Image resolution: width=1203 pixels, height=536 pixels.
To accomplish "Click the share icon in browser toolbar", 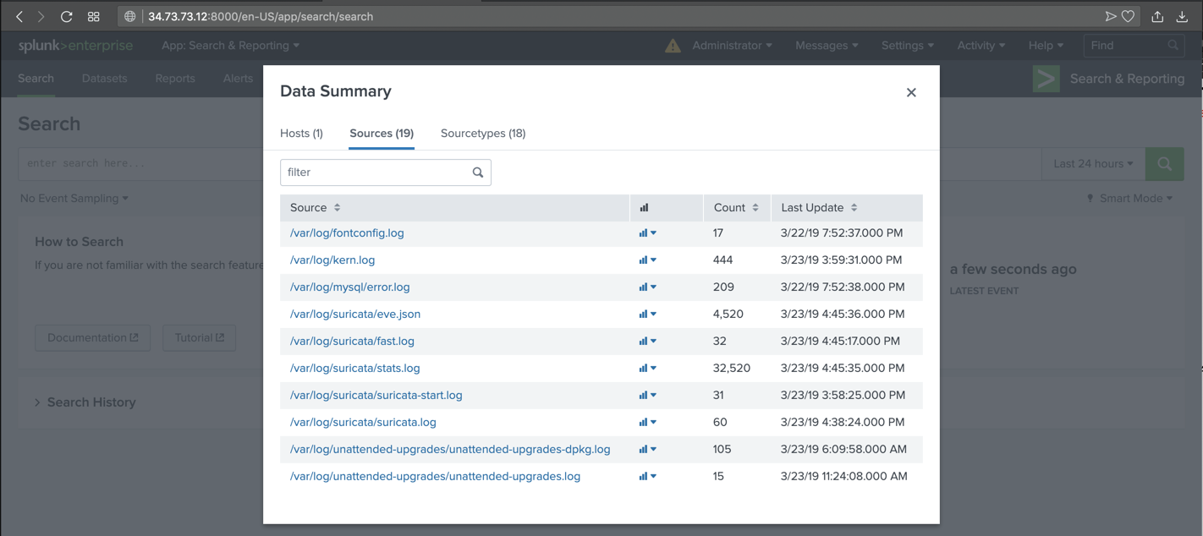I will [x=1157, y=16].
